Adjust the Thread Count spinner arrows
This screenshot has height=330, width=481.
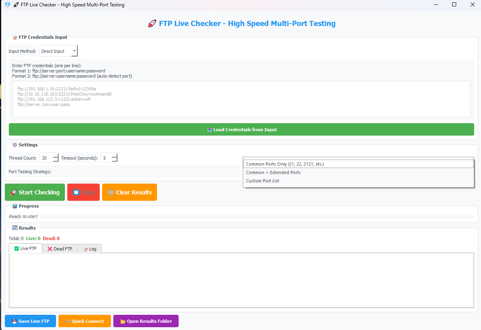56,158
